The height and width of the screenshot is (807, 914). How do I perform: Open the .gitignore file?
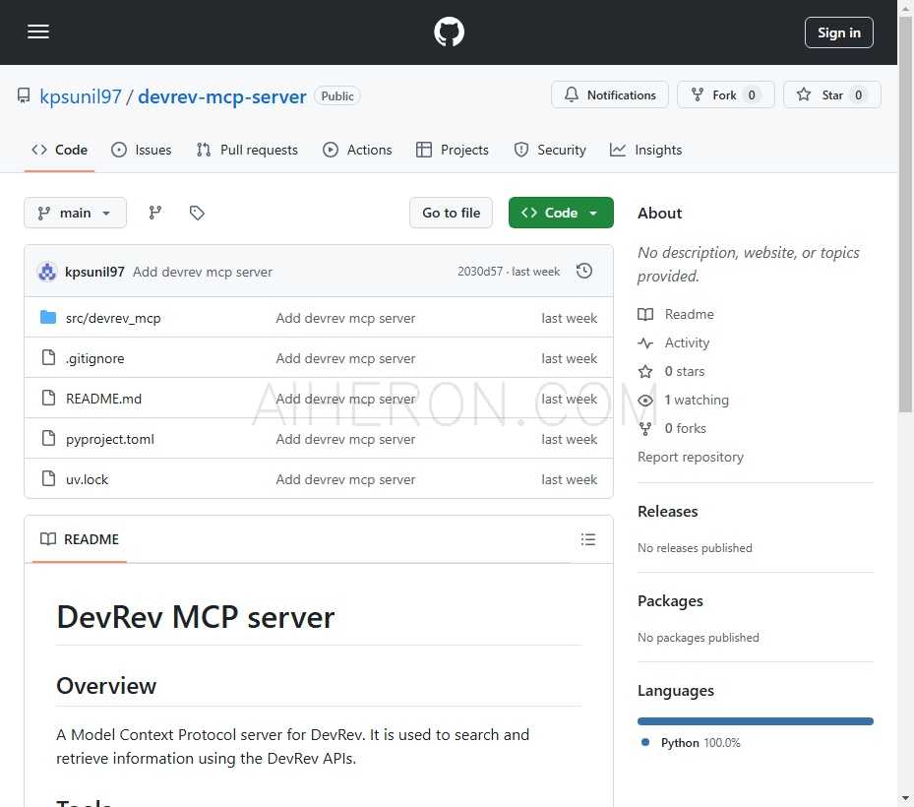tap(95, 358)
